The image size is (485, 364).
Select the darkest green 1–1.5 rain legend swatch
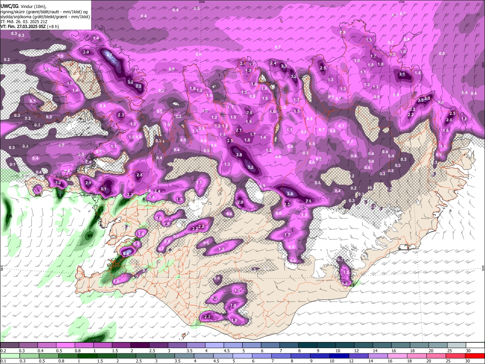click(88, 356)
